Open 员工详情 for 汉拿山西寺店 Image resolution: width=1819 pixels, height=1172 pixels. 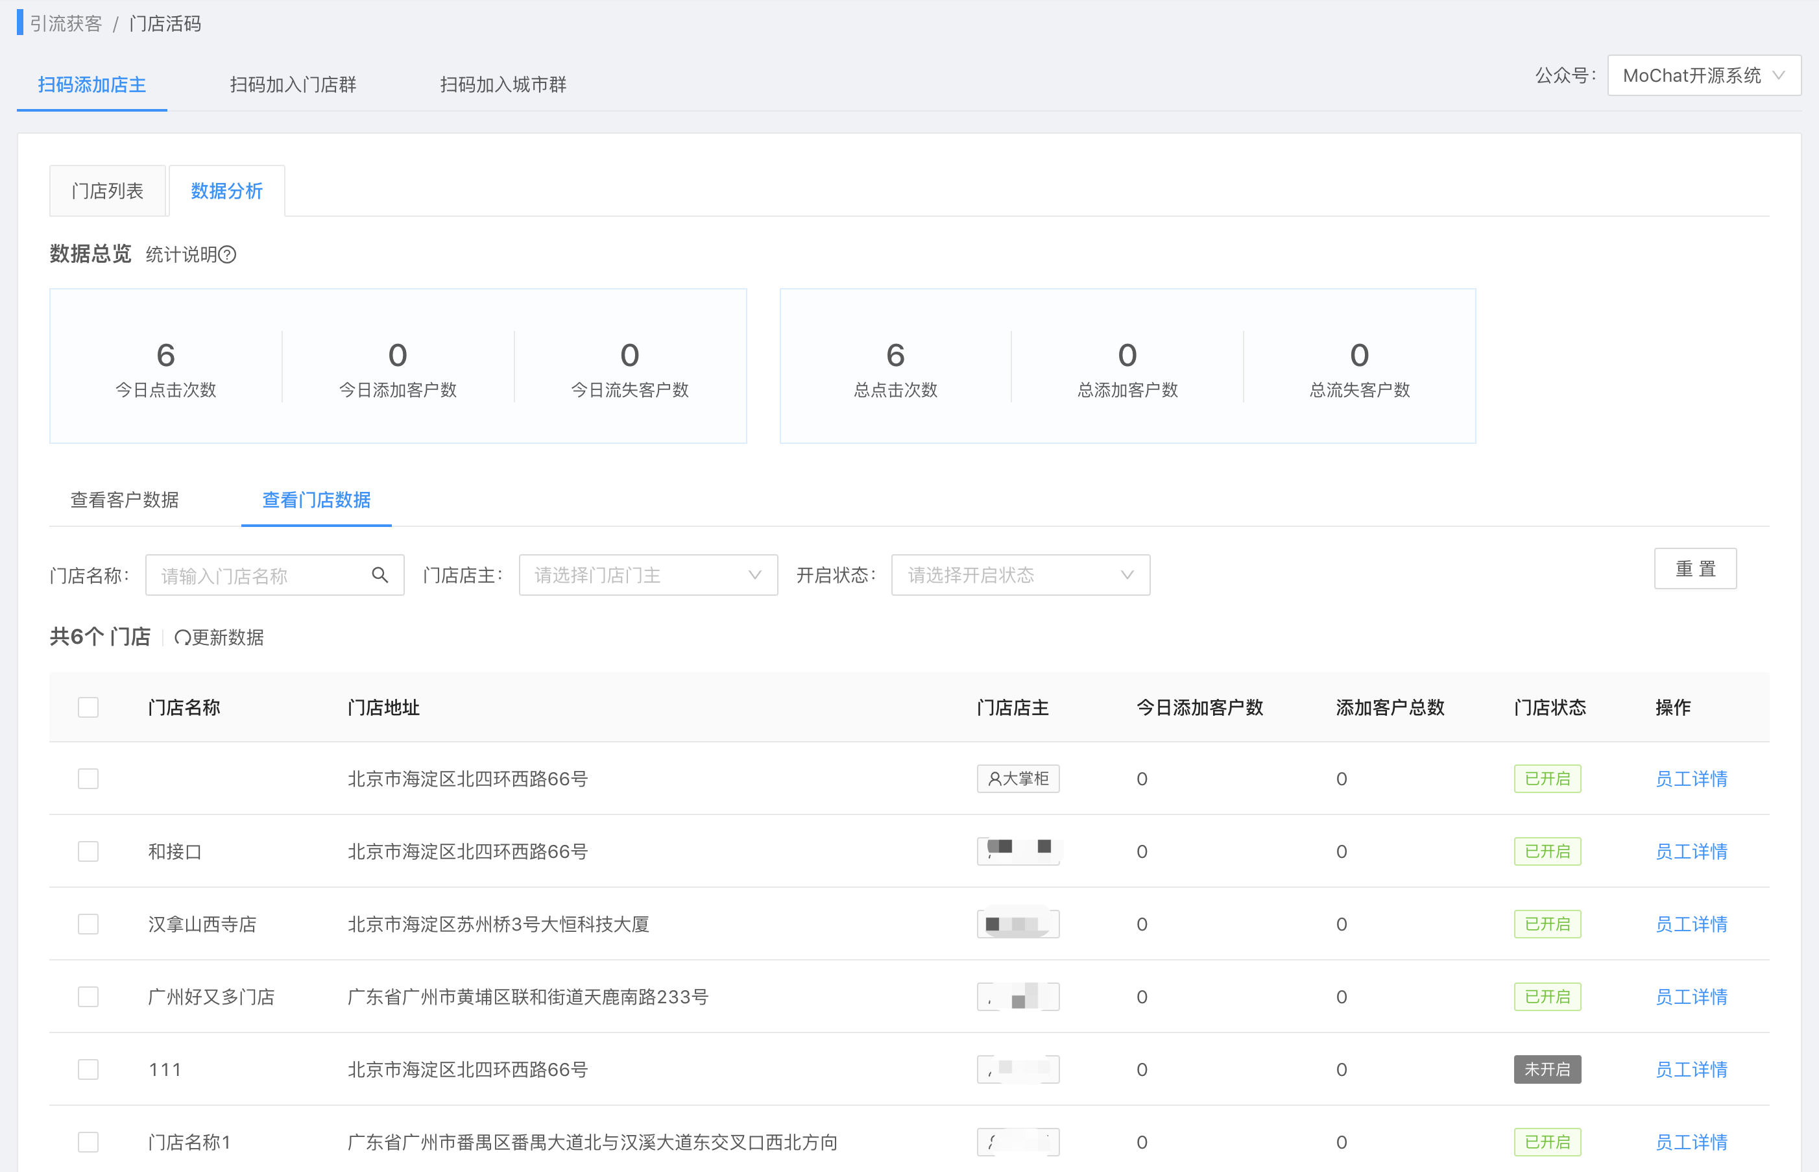coord(1691,924)
